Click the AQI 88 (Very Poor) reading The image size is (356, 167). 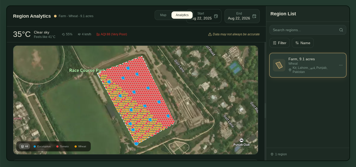pyautogui.click(x=114, y=34)
